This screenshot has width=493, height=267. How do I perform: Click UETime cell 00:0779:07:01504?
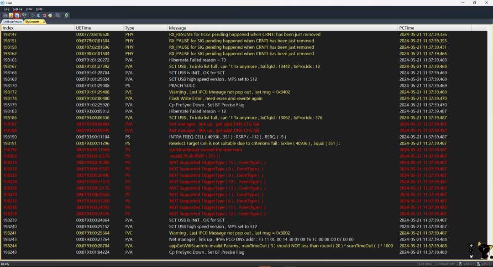pyautogui.click(x=93, y=41)
